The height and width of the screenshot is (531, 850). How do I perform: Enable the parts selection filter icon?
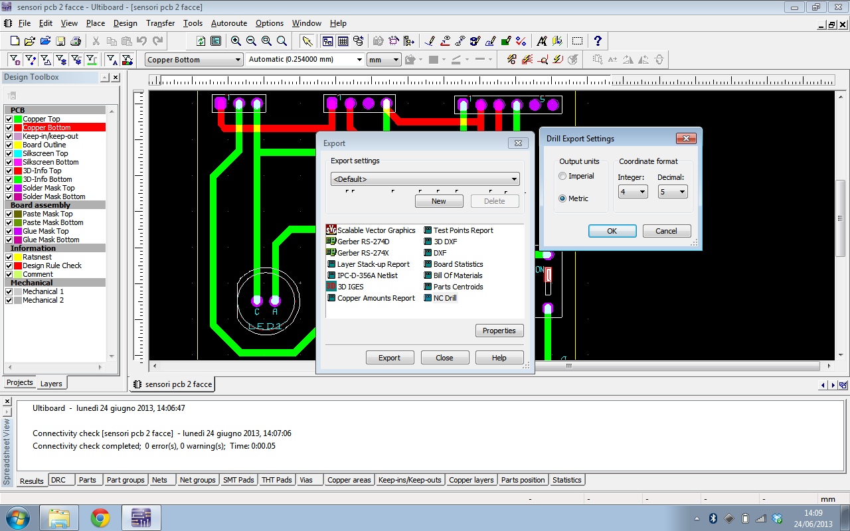click(15, 59)
